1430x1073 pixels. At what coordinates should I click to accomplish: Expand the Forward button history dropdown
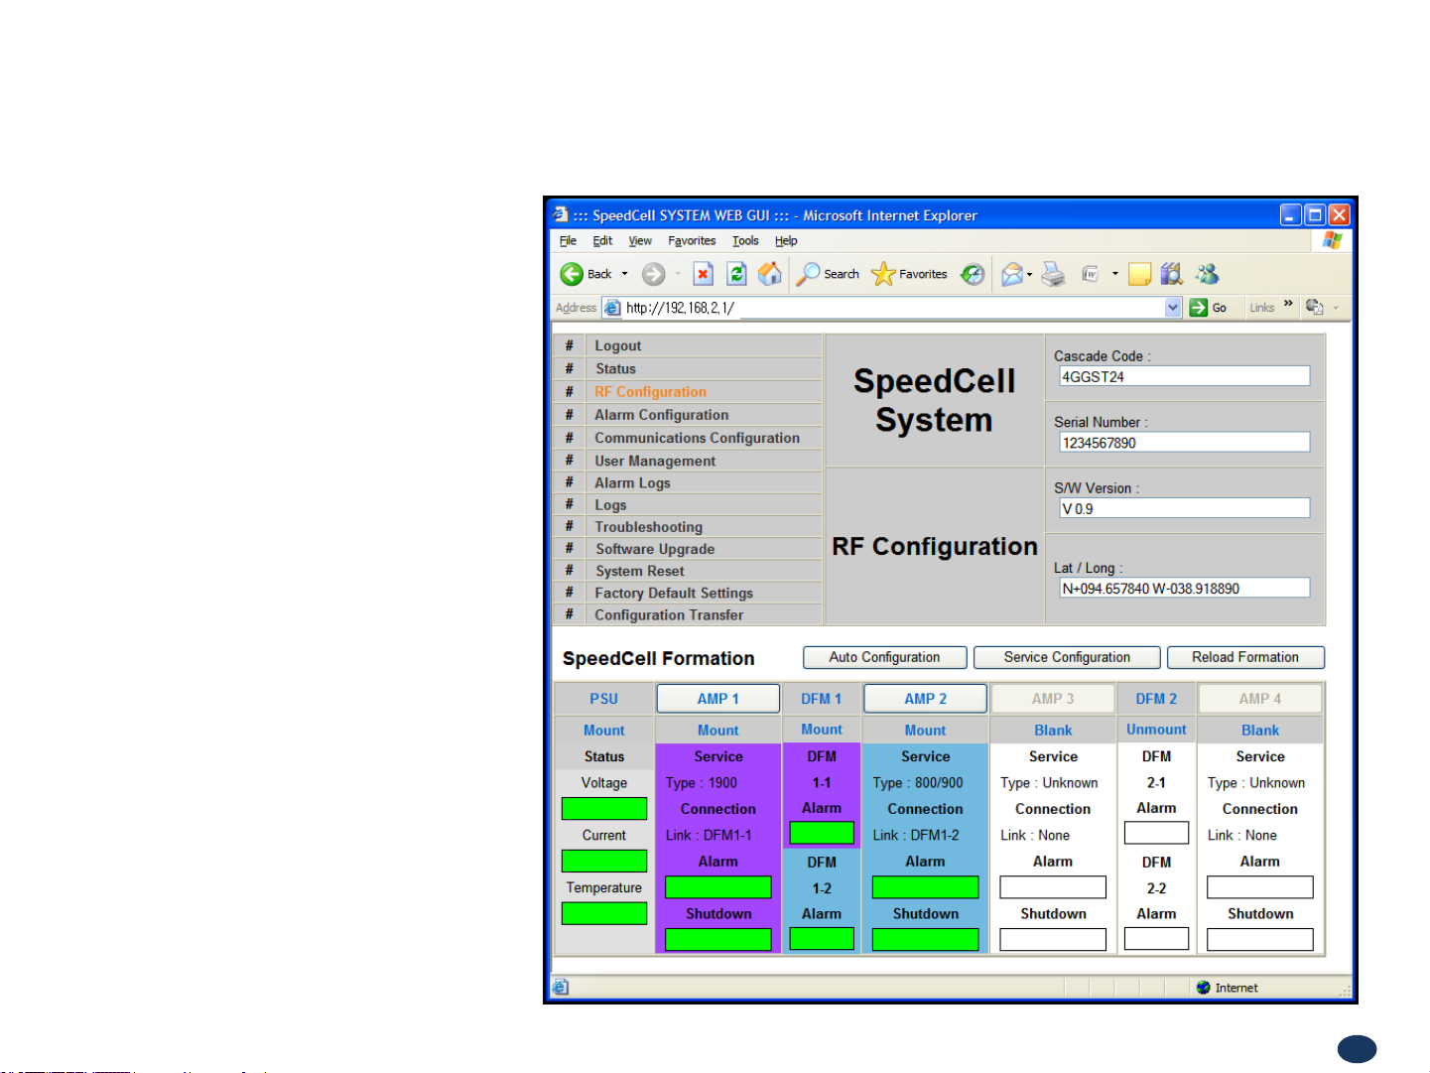(x=678, y=274)
